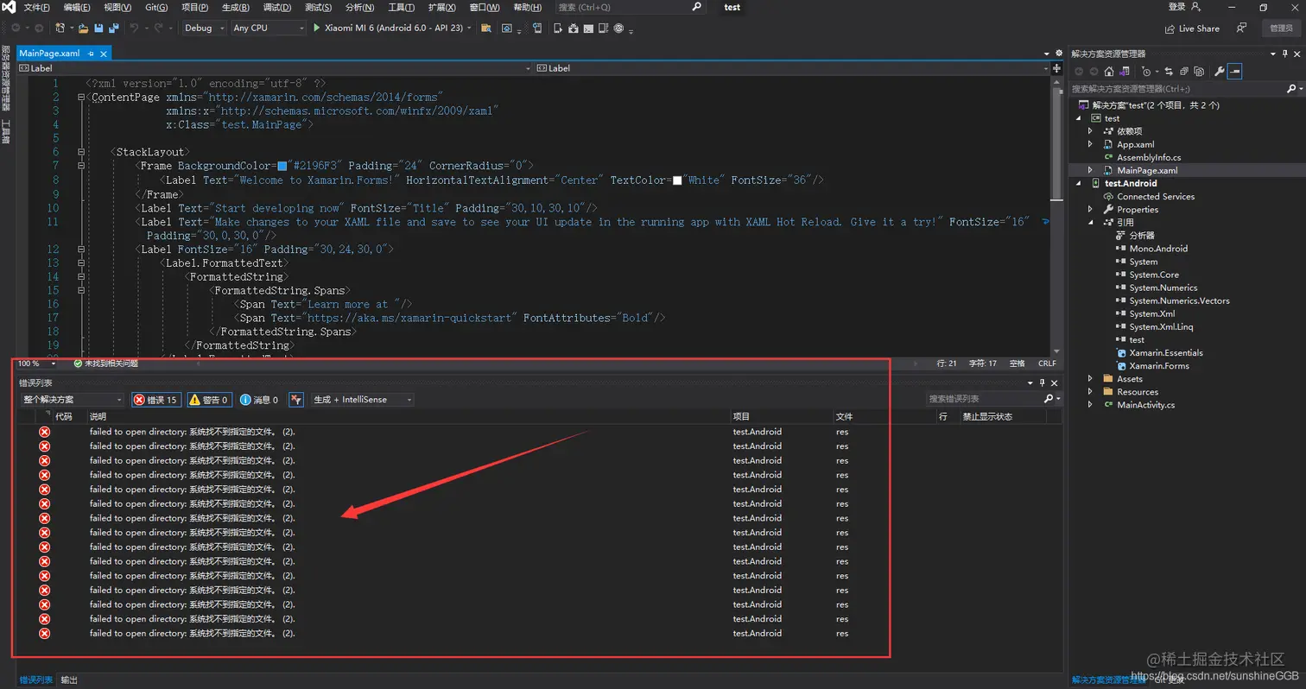Click the Live Share icon

point(1170,28)
